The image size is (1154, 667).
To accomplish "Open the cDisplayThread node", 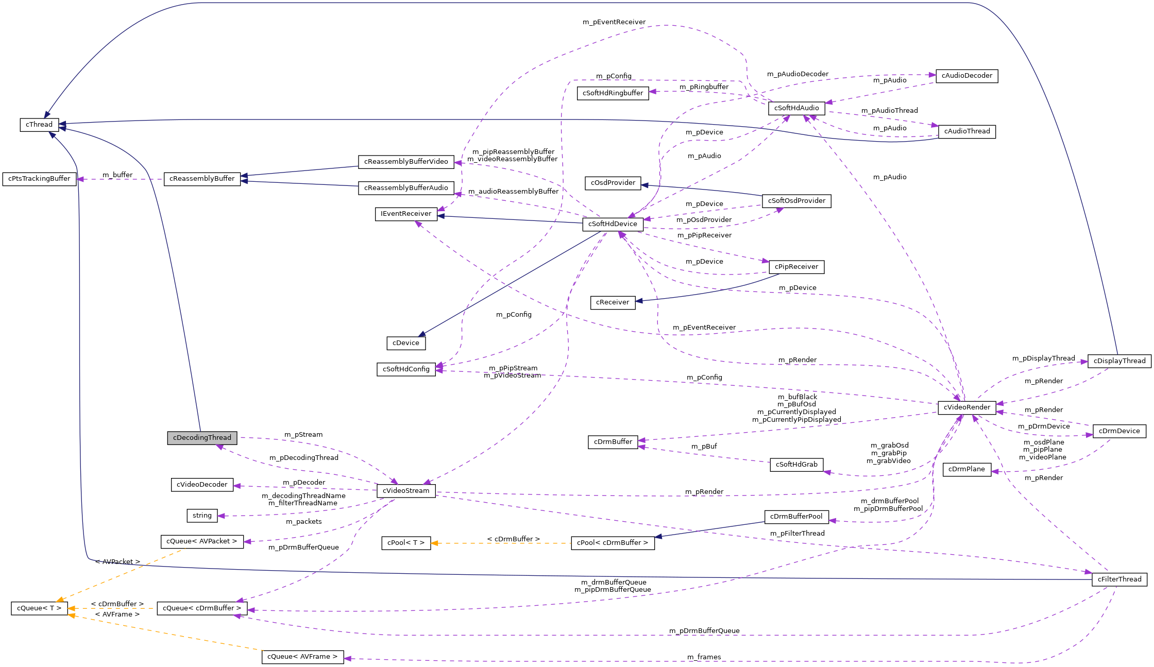I will [x=1119, y=361].
